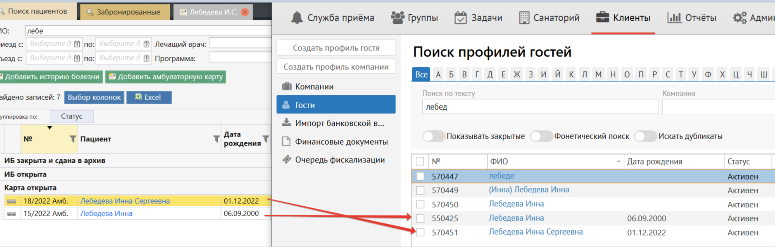
Task: Filter guests by letter К
Action: click(571, 74)
